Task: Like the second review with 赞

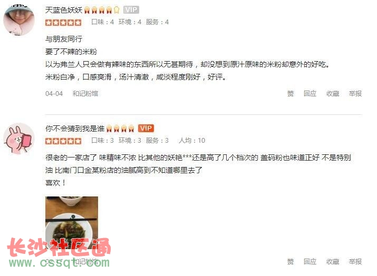Action: point(291,261)
